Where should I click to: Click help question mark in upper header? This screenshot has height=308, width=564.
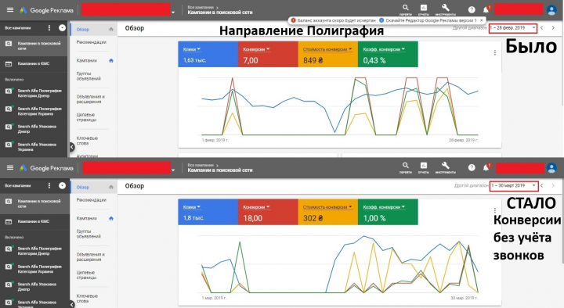pos(472,10)
